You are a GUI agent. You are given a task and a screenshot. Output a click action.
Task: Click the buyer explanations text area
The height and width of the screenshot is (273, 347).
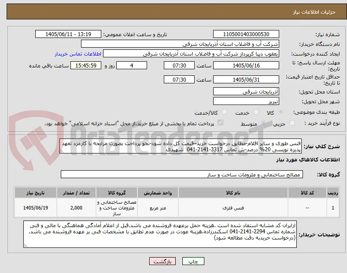point(160,234)
